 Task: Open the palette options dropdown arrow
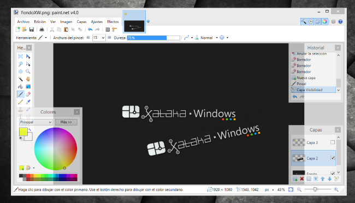(x=34, y=168)
